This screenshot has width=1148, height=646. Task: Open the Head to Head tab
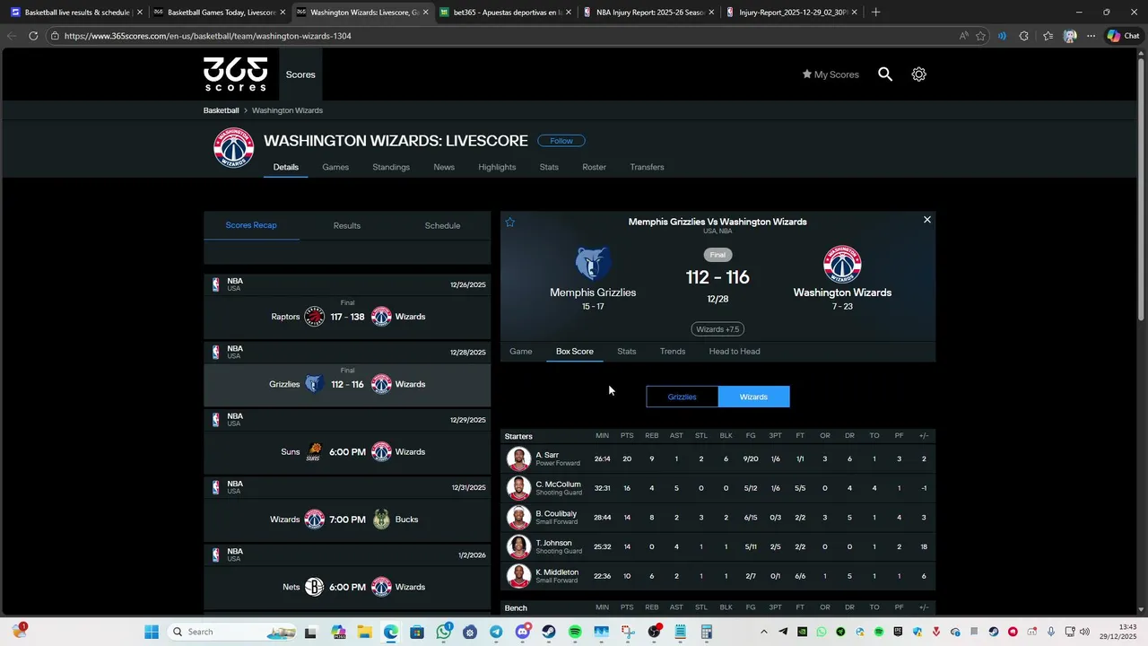pyautogui.click(x=735, y=352)
